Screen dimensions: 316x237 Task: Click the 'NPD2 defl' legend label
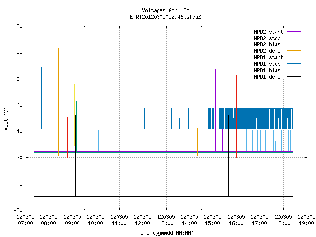tap(267, 51)
